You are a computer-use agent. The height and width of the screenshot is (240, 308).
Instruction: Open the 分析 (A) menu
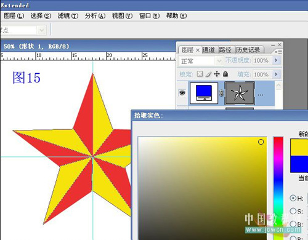95,16
